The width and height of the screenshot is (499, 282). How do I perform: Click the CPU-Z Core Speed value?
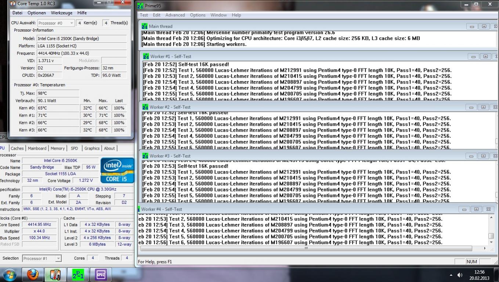pyautogui.click(x=39, y=225)
